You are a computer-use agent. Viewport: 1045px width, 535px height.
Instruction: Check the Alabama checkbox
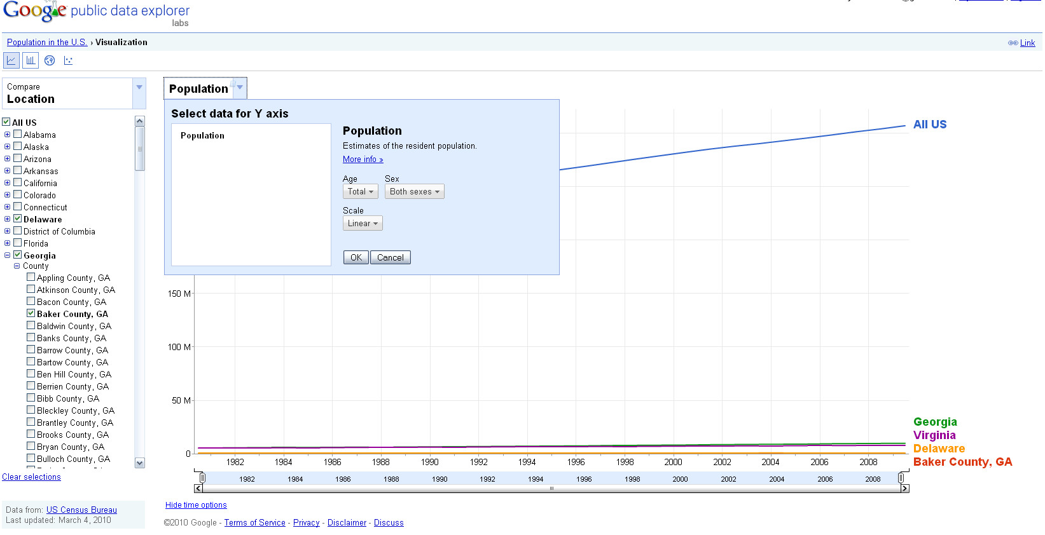pyautogui.click(x=18, y=134)
